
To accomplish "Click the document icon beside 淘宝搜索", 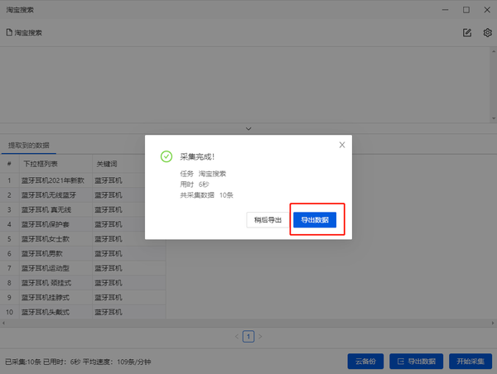I will pos(9,32).
